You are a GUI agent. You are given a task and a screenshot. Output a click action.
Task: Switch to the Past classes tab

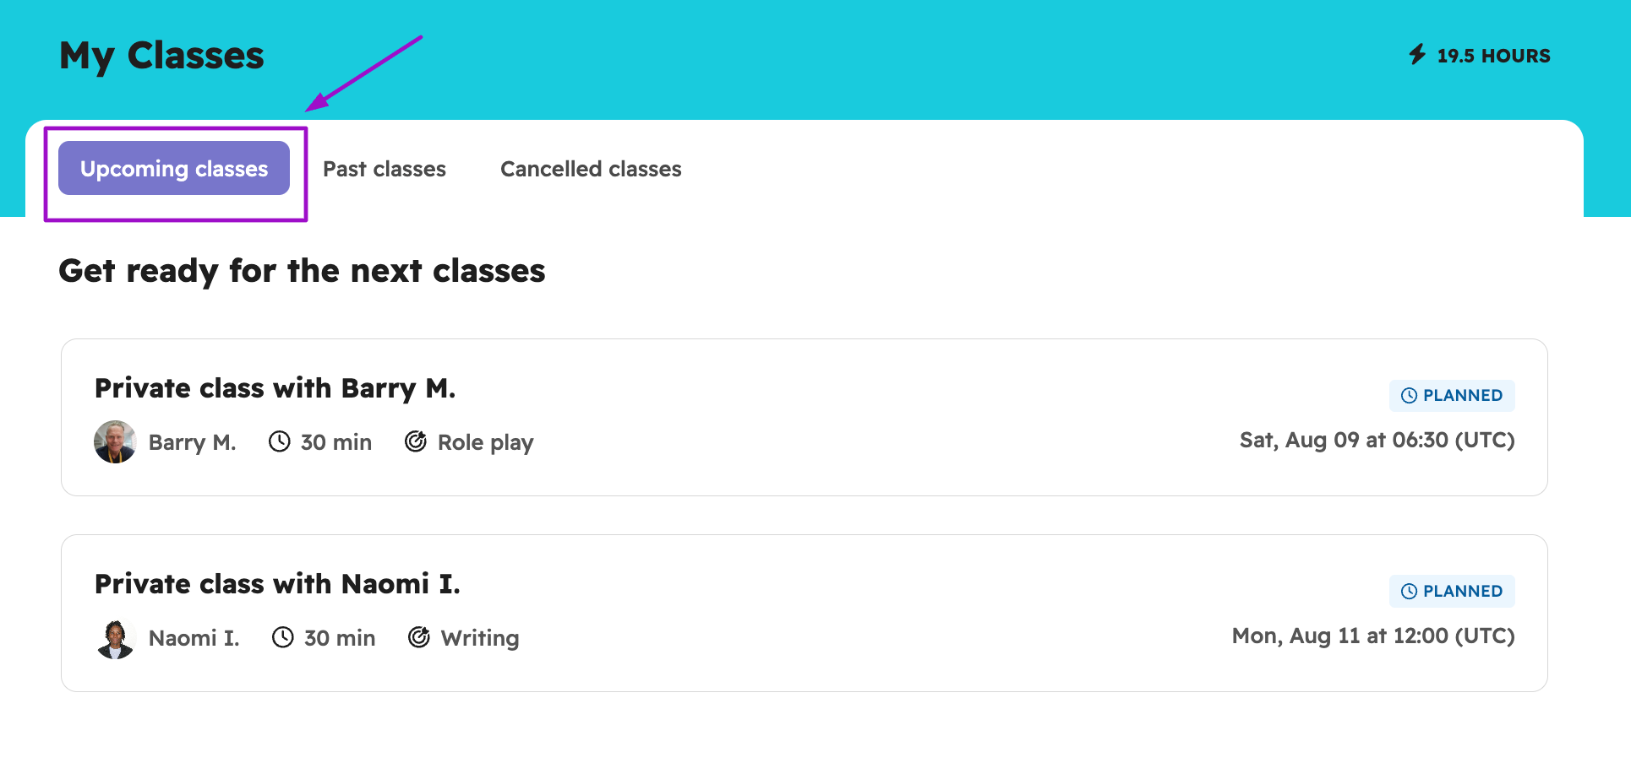(384, 169)
